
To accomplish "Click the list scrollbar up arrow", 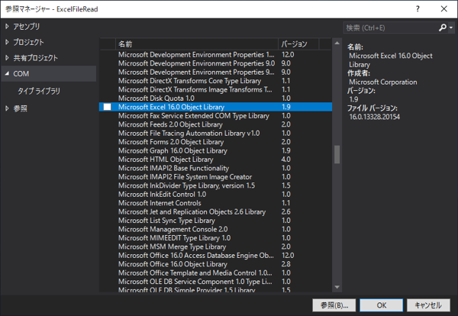I will pos(337,44).
